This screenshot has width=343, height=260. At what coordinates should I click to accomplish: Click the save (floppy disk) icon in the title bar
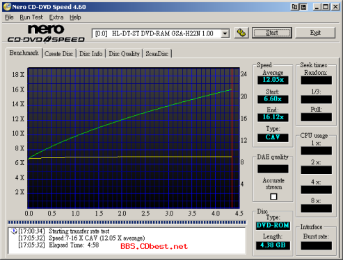303,7
